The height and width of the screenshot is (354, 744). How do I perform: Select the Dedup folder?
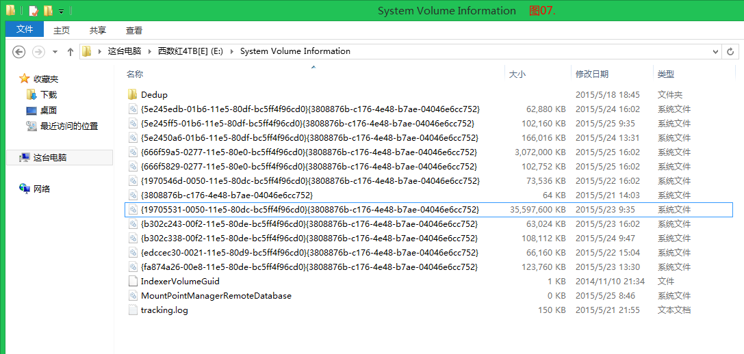pos(430,95)
